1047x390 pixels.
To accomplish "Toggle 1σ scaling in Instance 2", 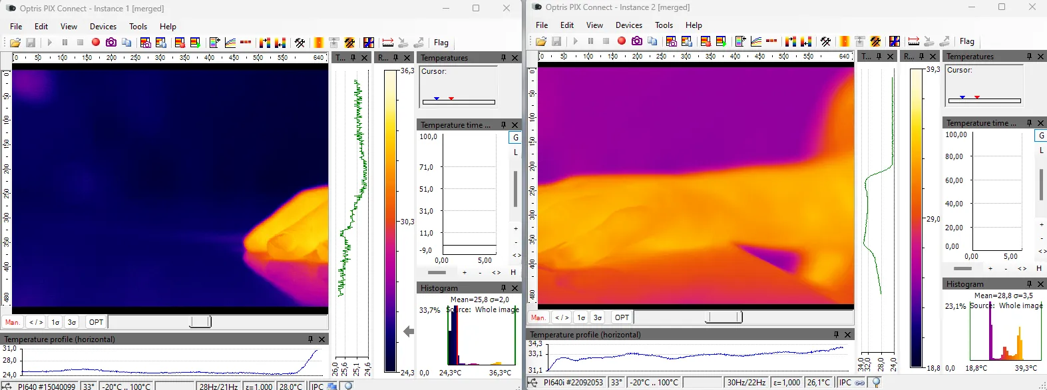I will coord(581,317).
